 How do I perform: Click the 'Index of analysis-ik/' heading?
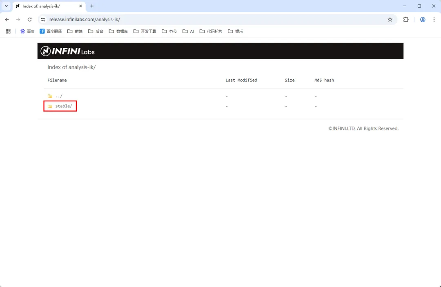[71, 67]
